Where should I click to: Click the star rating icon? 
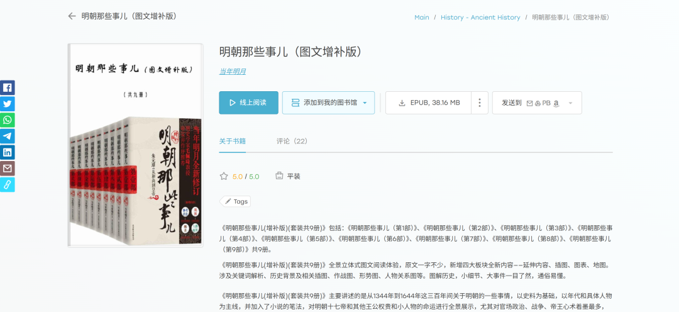coord(224,176)
